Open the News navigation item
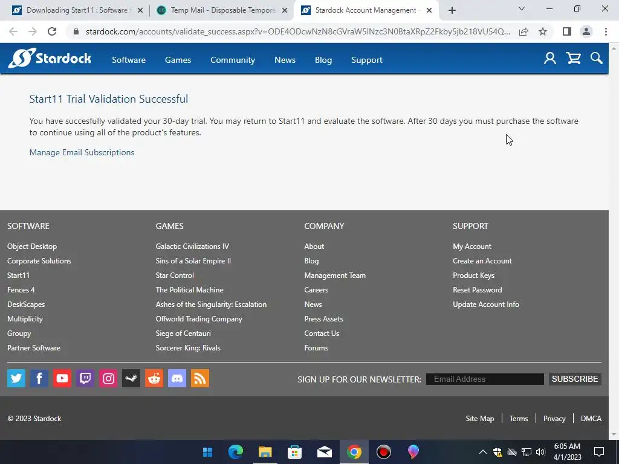This screenshot has height=464, width=619. click(285, 60)
